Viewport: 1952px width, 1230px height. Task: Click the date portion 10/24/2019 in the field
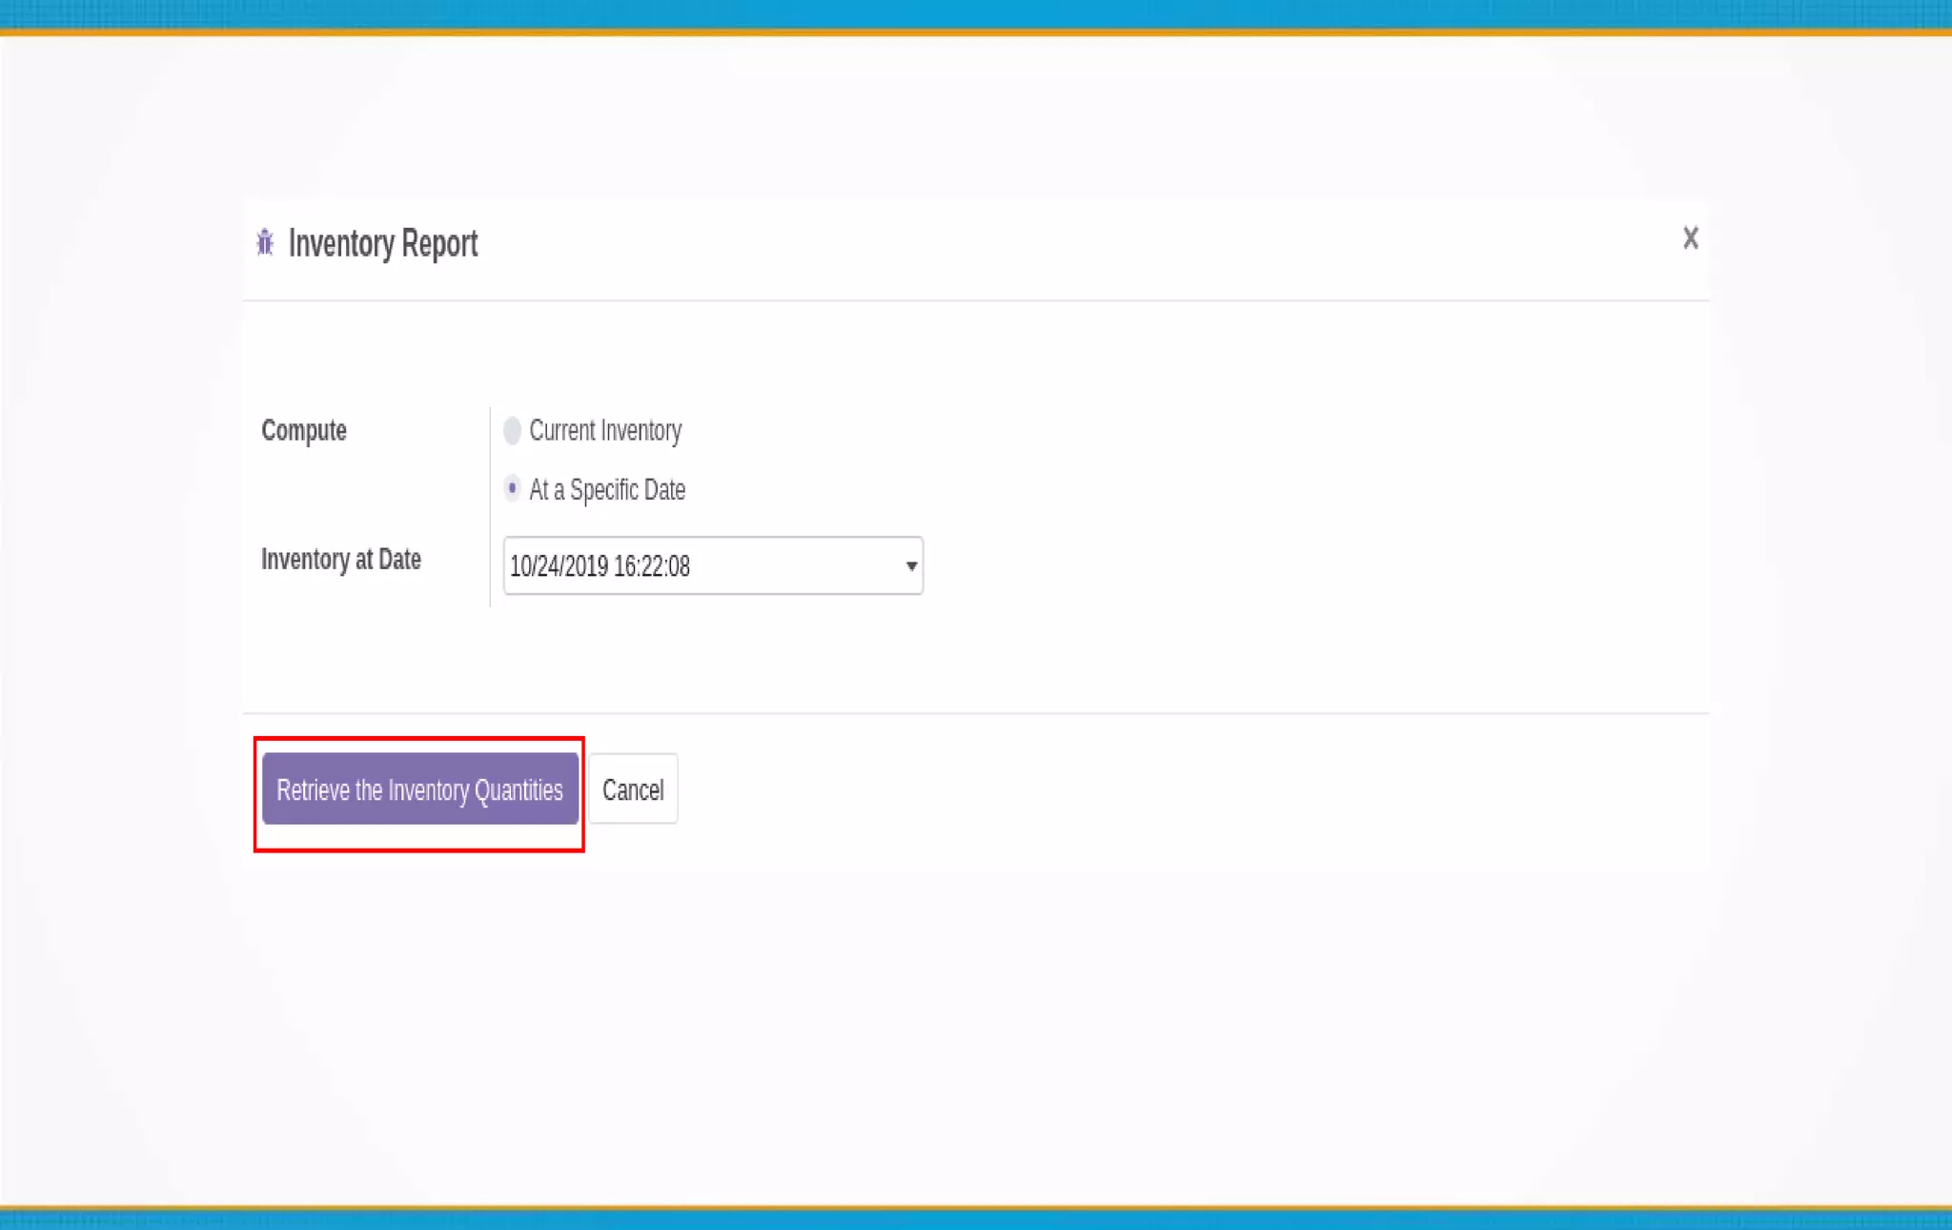point(559,566)
